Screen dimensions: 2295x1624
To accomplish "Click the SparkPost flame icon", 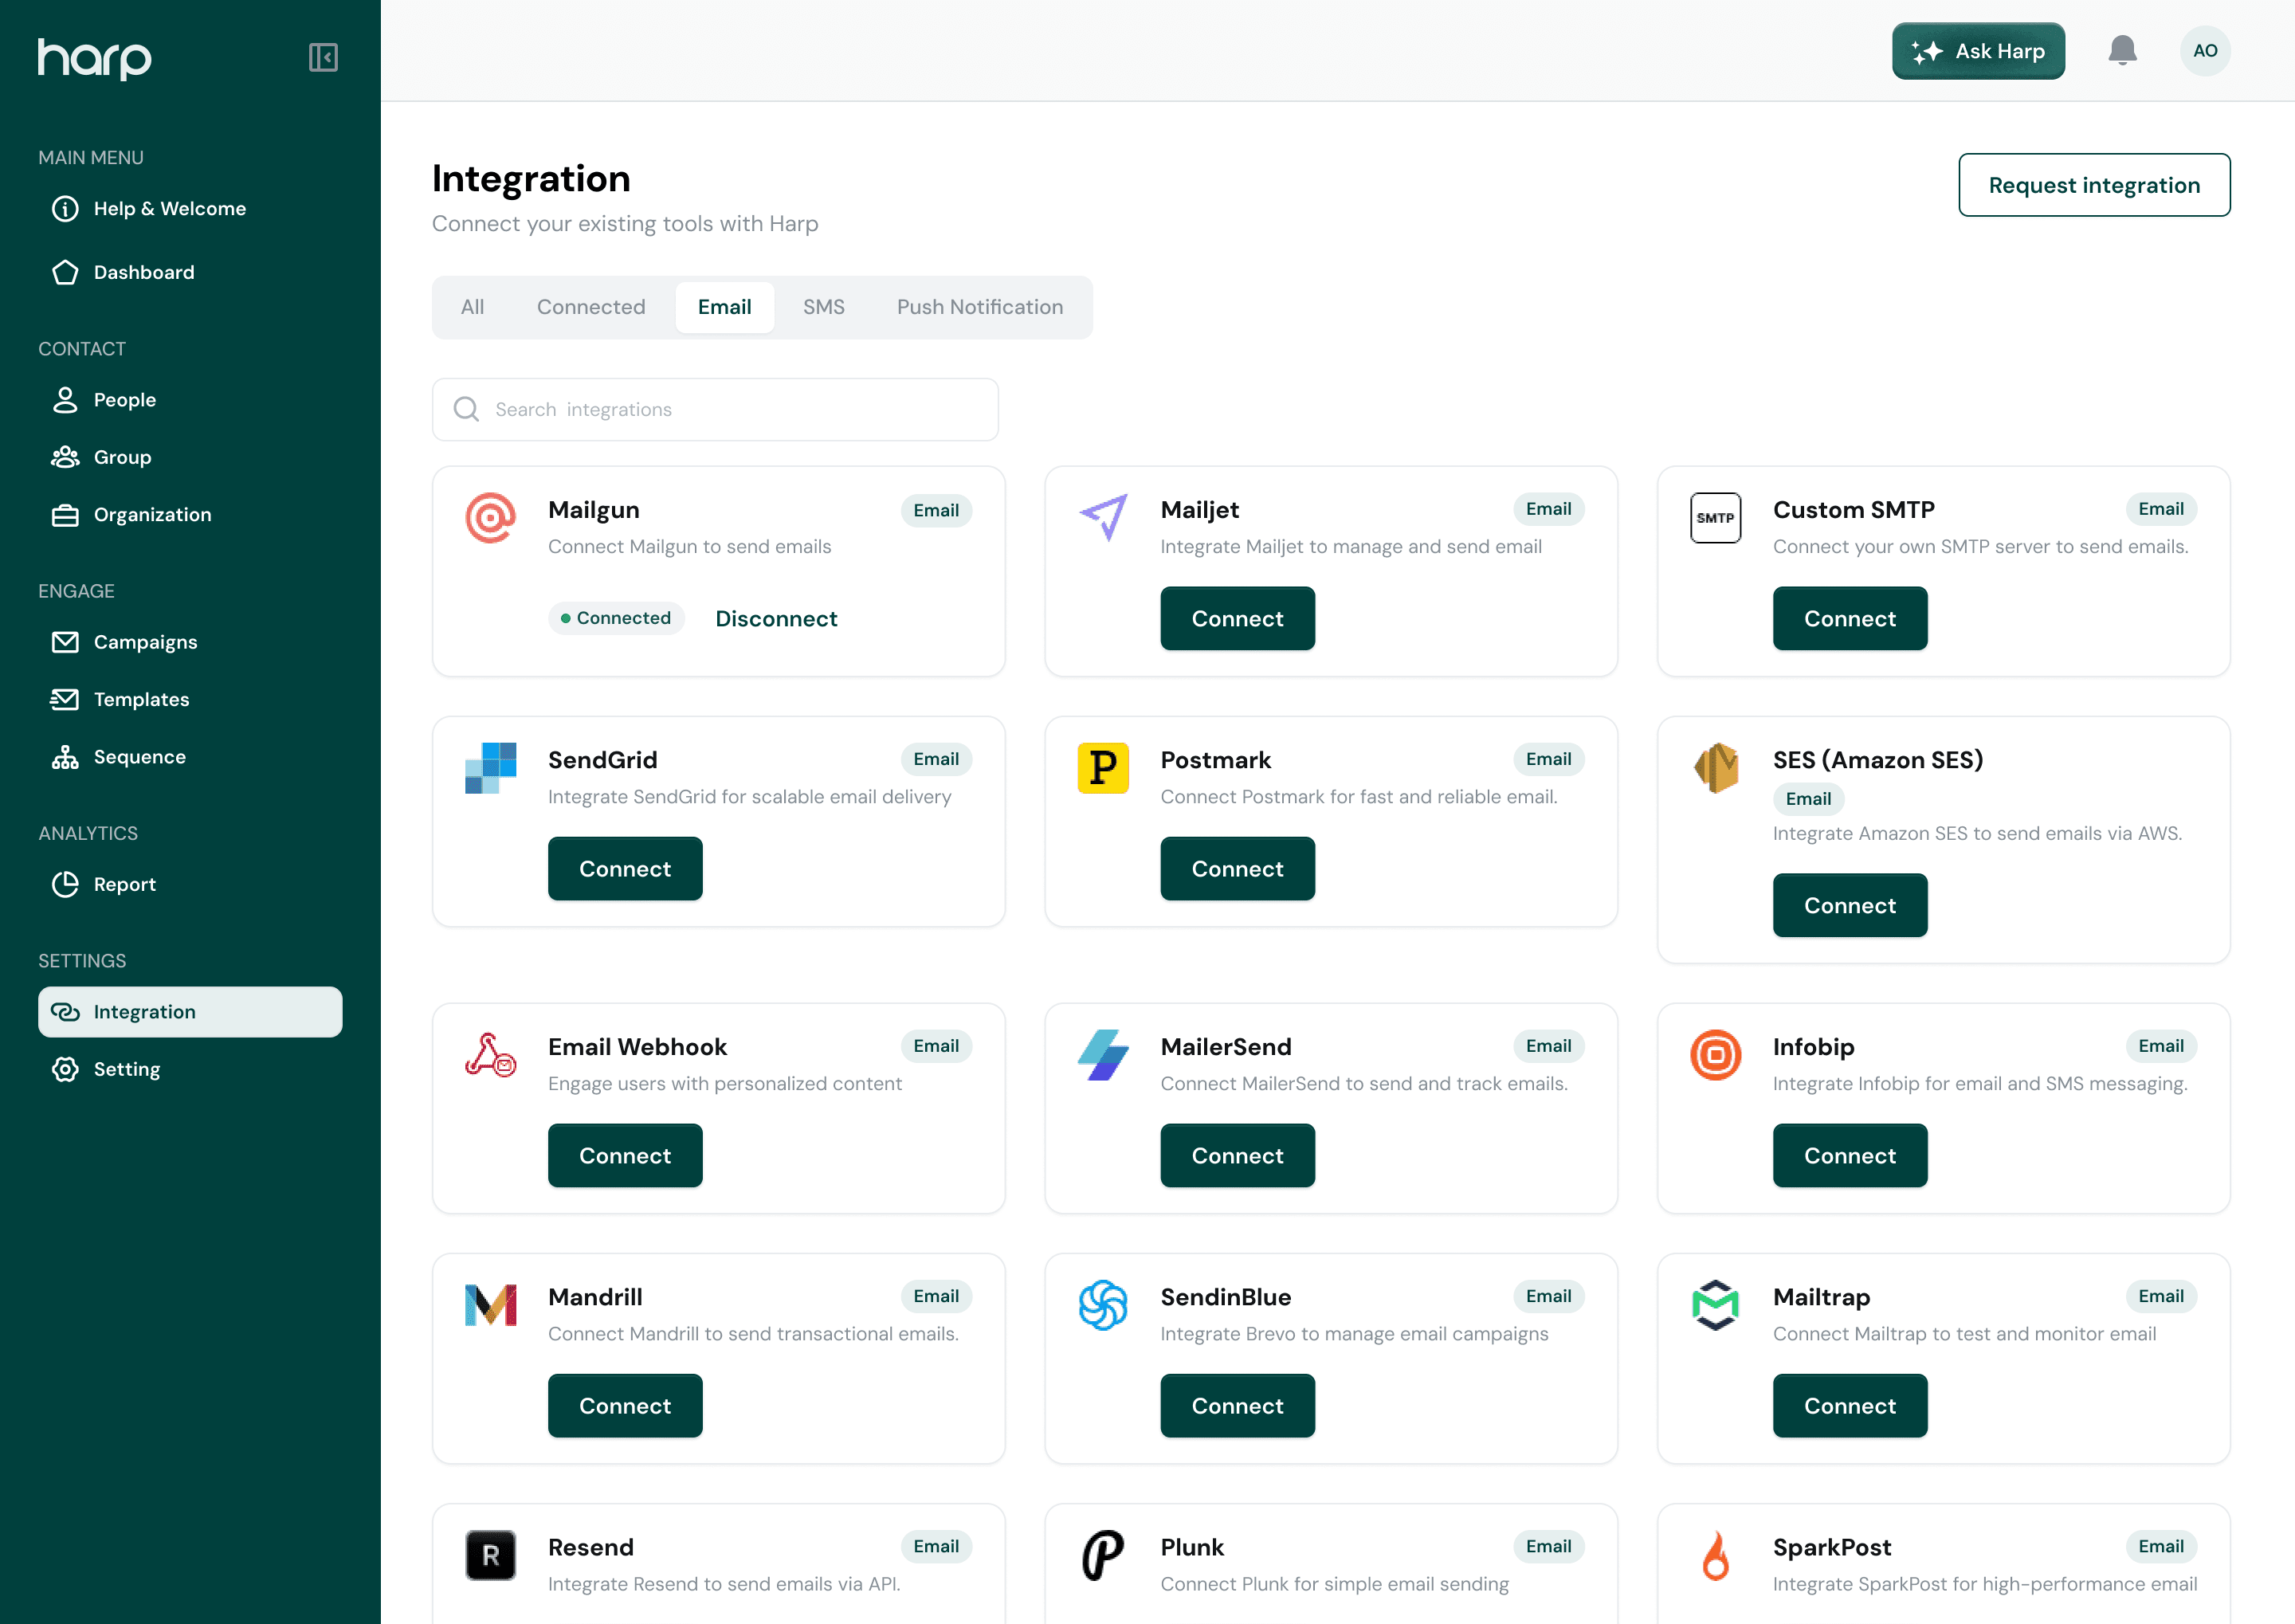I will pos(1715,1555).
